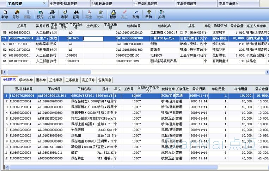Open the 包装信息 detail tab
Screen dimensions: 269x171
105,80
